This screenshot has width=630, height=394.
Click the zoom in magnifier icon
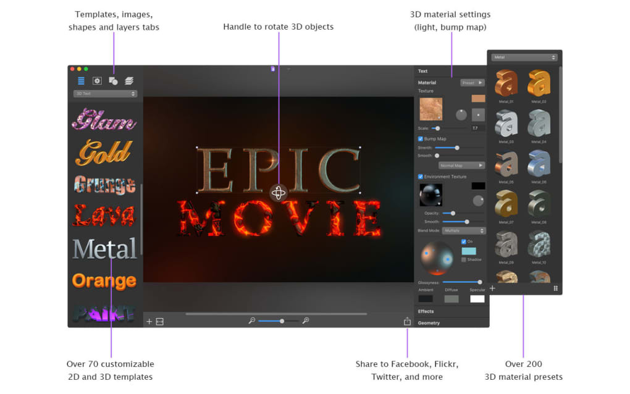305,321
